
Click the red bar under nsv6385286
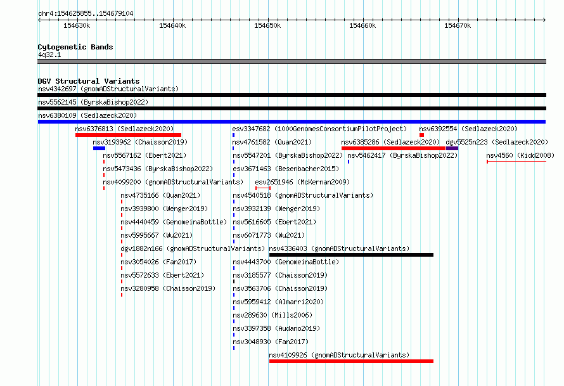pyautogui.click(x=394, y=148)
